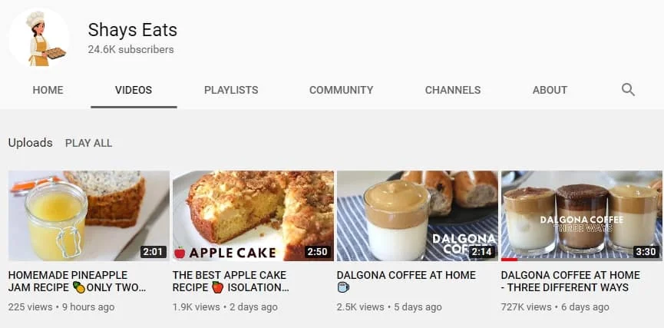View the ABOUT tab
Screen dimensions: 664x328
[550, 90]
